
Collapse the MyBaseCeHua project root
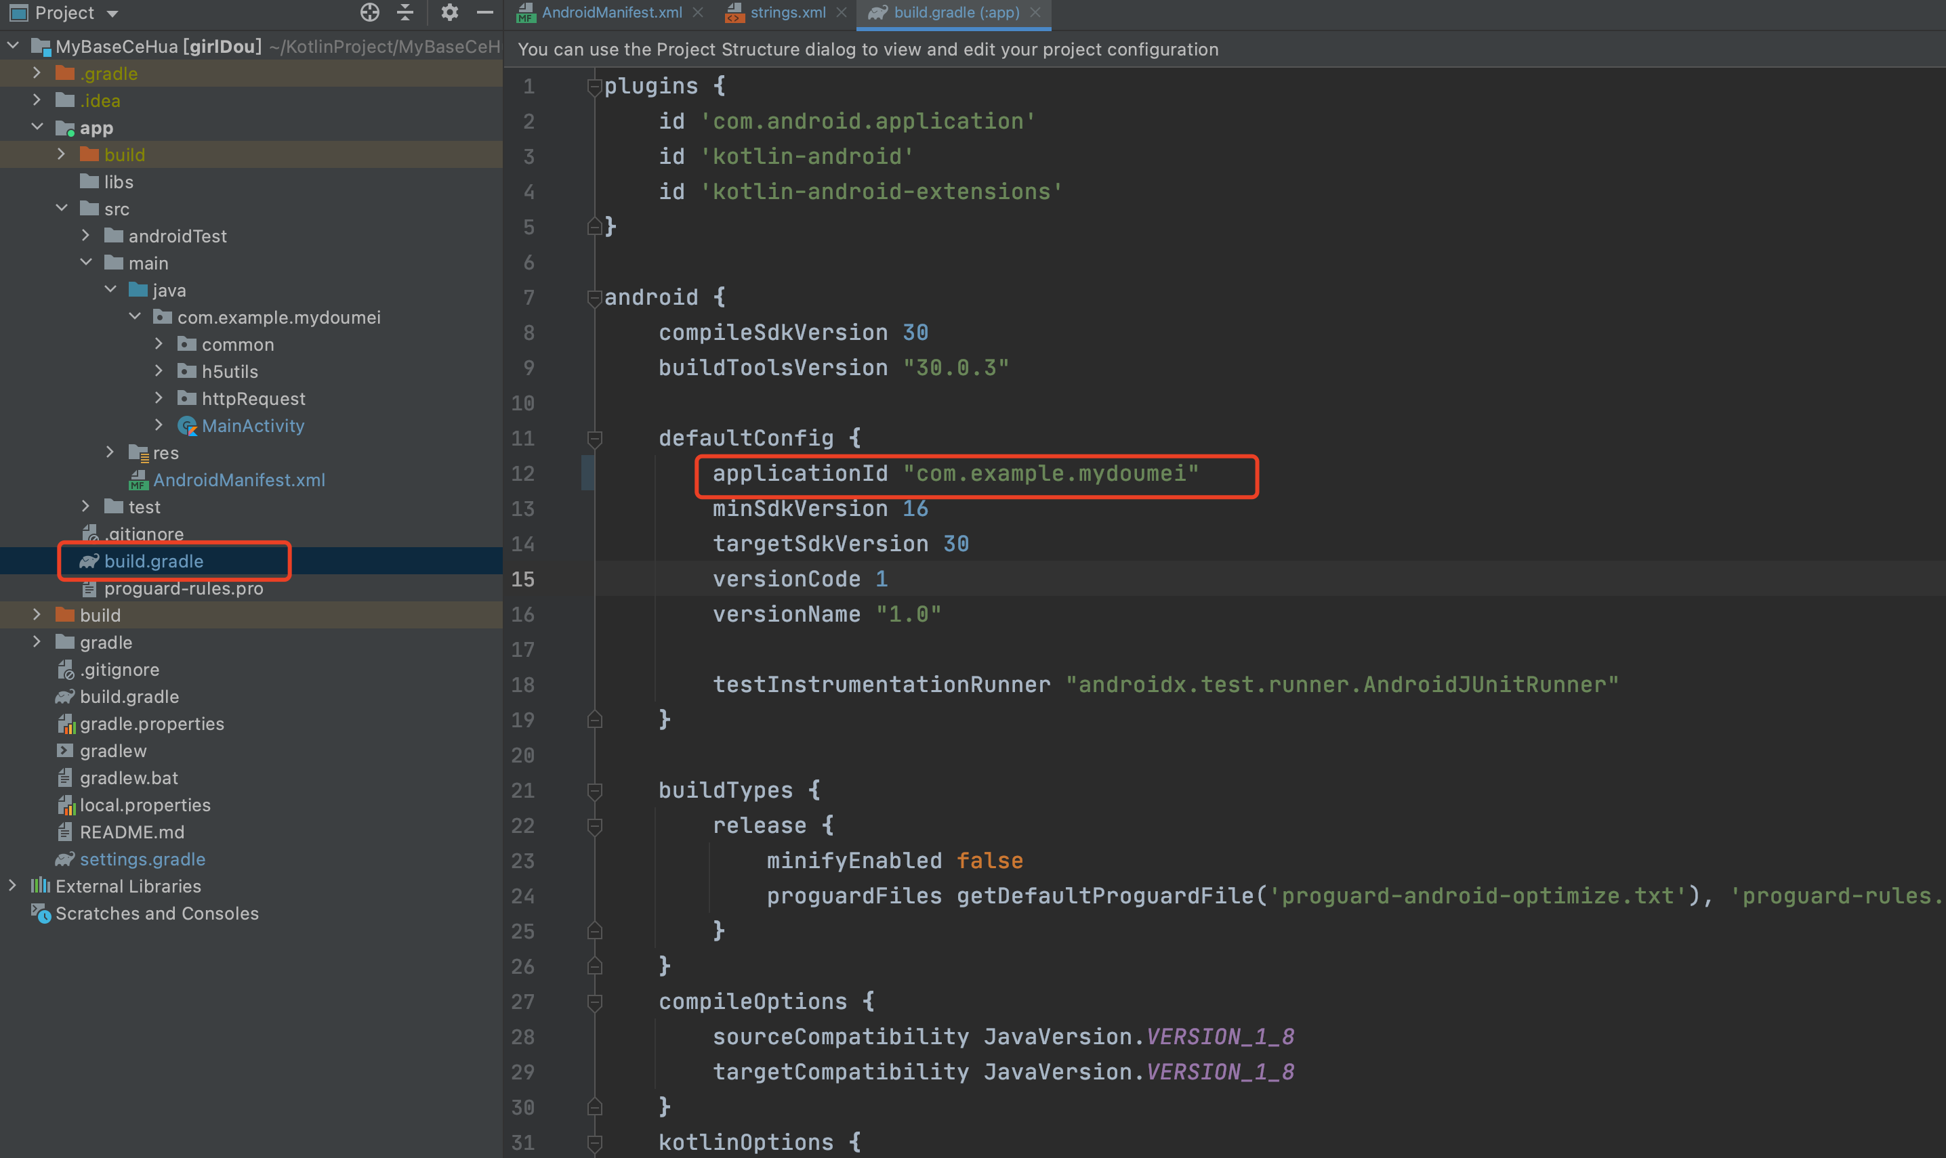click(14, 46)
